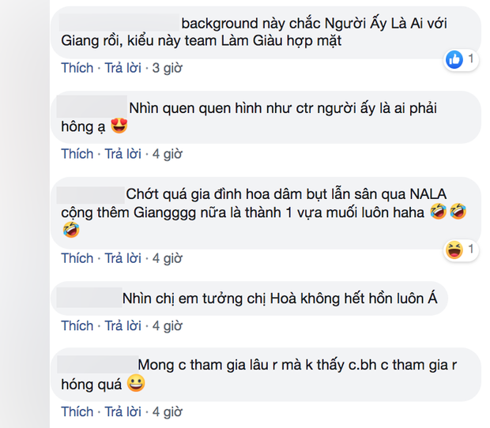Click the laughing reaction icon on the NALA comment
Image resolution: width=490 pixels, height=428 pixels.
454,250
